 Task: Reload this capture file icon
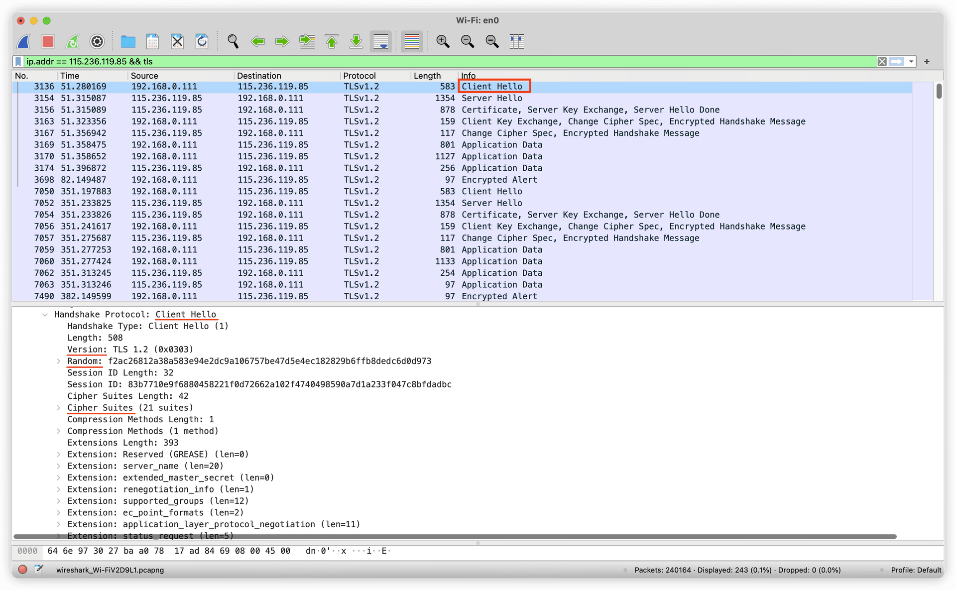click(x=202, y=41)
